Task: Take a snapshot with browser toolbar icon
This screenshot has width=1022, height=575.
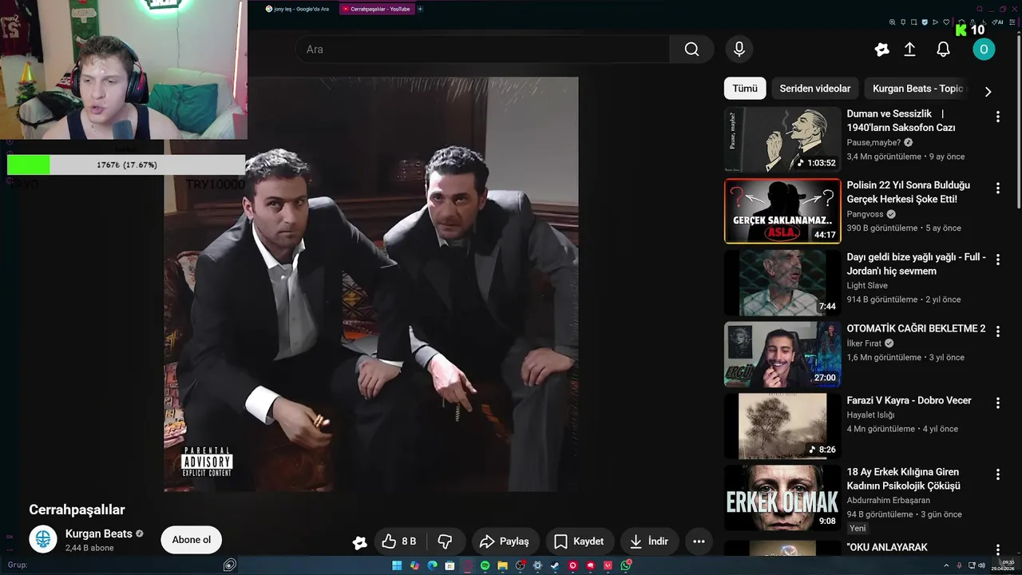Action: [914, 22]
